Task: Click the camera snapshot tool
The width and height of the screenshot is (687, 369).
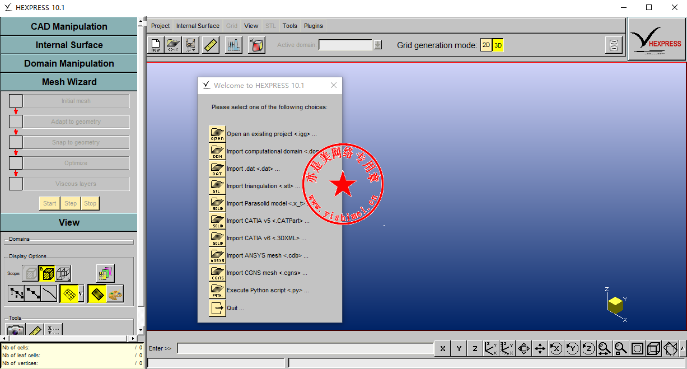Action: click(x=16, y=330)
